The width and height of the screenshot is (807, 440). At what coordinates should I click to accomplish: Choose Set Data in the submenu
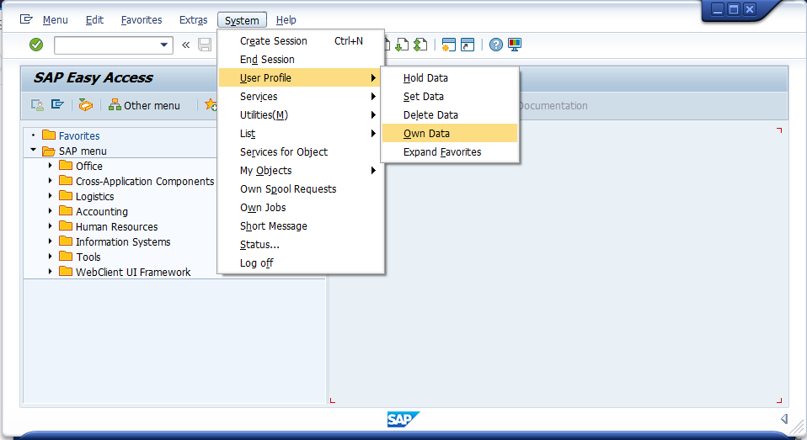(x=450, y=97)
